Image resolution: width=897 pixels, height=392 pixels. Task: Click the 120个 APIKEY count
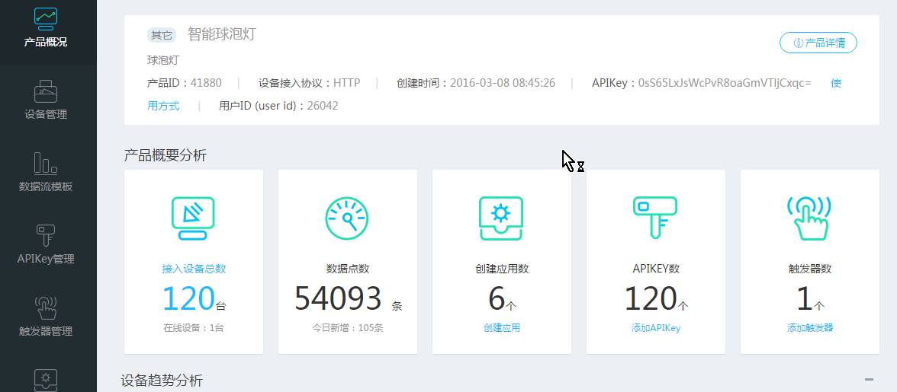coord(656,298)
